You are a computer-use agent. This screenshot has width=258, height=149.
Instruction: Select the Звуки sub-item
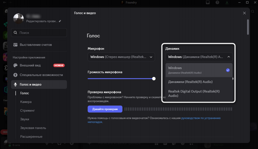pos(25,119)
